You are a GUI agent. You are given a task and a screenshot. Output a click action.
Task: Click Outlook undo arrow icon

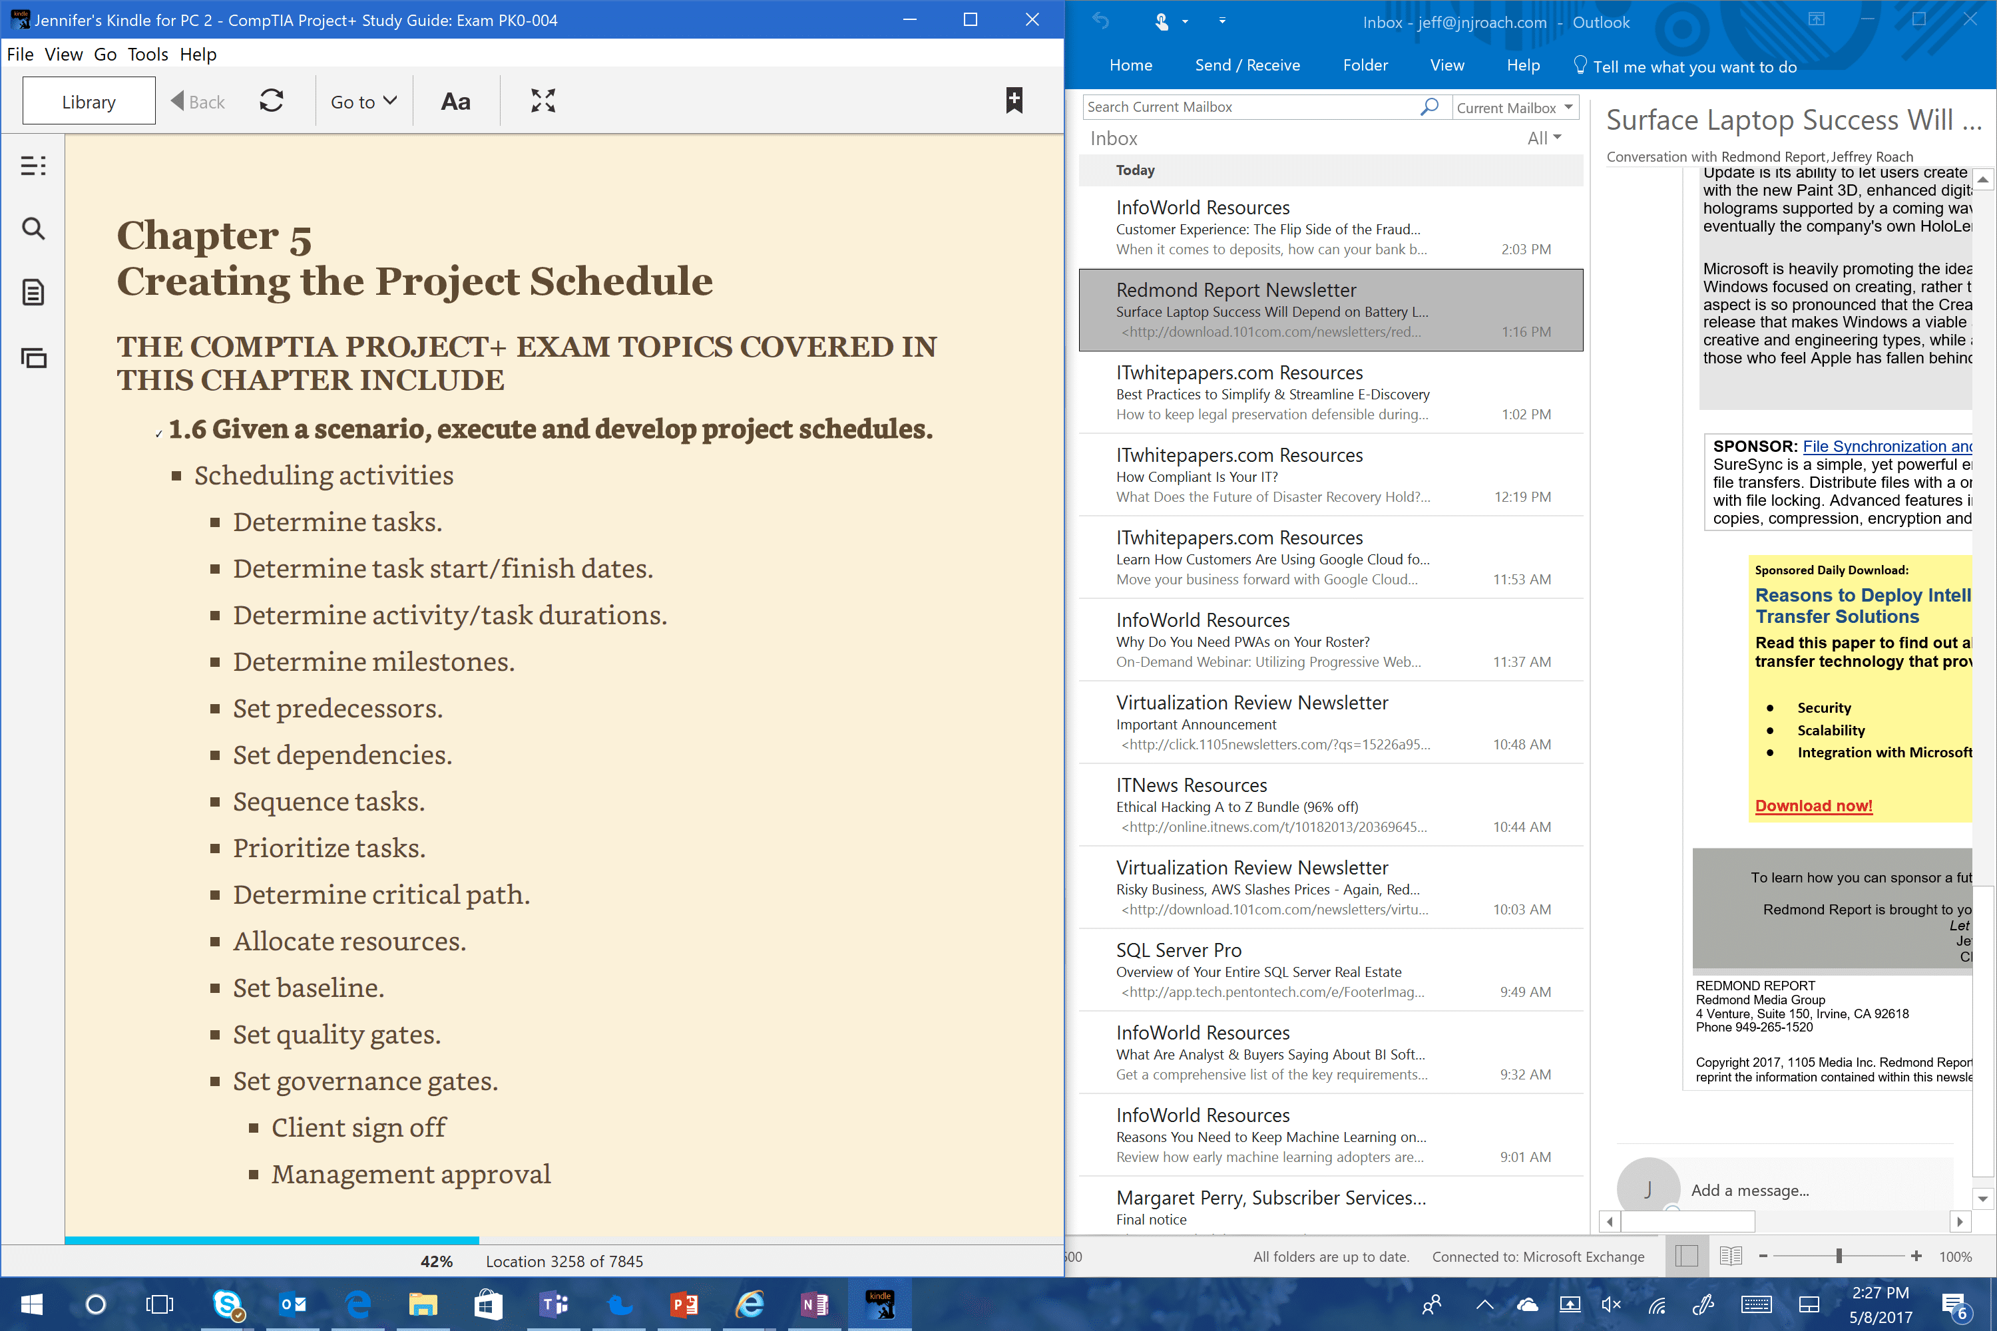[x=1100, y=21]
